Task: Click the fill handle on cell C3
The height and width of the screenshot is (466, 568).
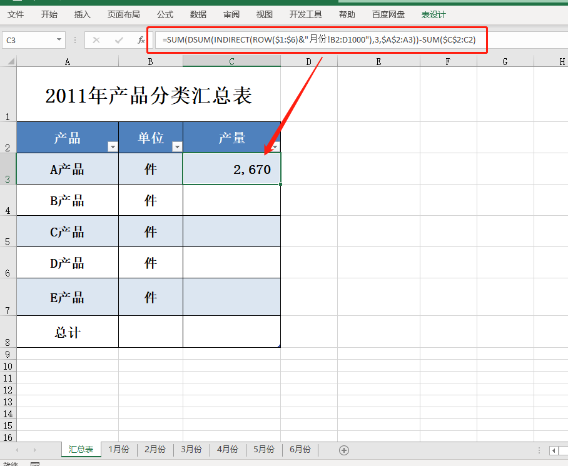Action: point(281,185)
